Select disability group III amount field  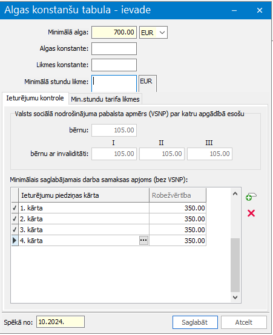coord(209,154)
